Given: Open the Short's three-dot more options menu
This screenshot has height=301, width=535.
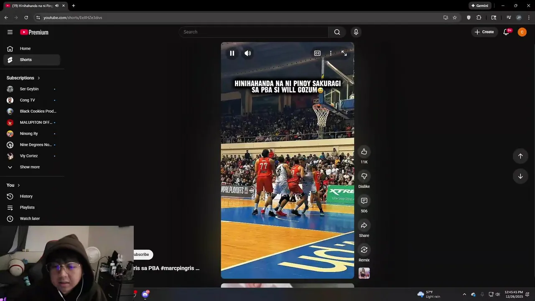Looking at the screenshot, I should coord(331,53).
